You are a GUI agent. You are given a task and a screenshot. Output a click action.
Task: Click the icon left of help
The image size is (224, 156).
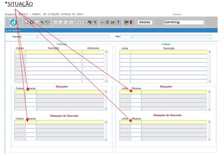click(x=113, y=22)
